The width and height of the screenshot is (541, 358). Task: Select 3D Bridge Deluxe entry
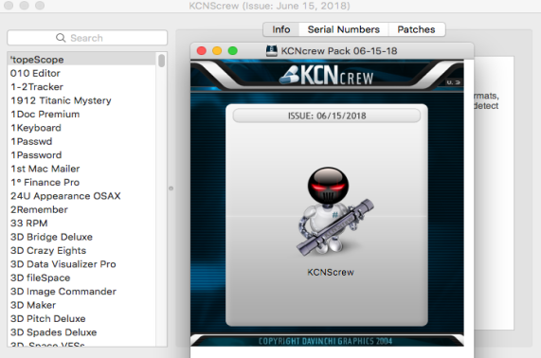point(81,237)
